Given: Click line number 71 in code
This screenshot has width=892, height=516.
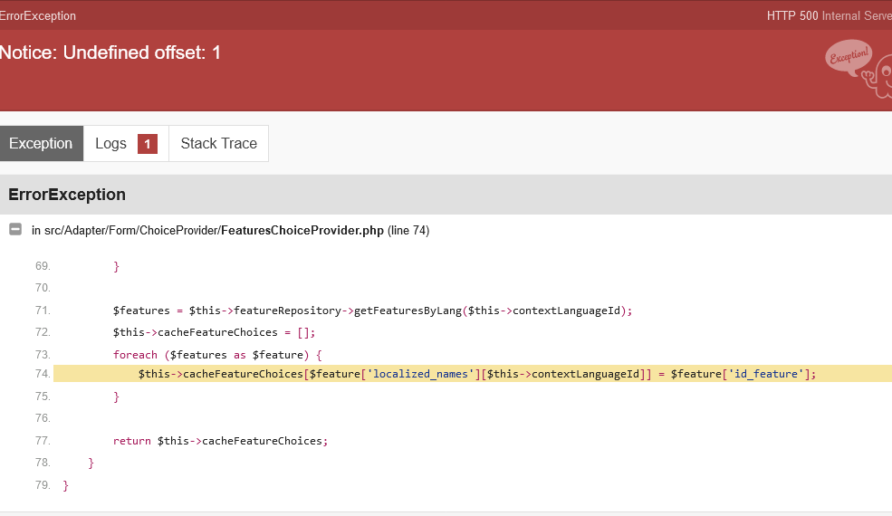Looking at the screenshot, I should (x=43, y=311).
